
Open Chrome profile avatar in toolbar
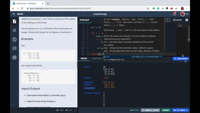(x=182, y=8)
